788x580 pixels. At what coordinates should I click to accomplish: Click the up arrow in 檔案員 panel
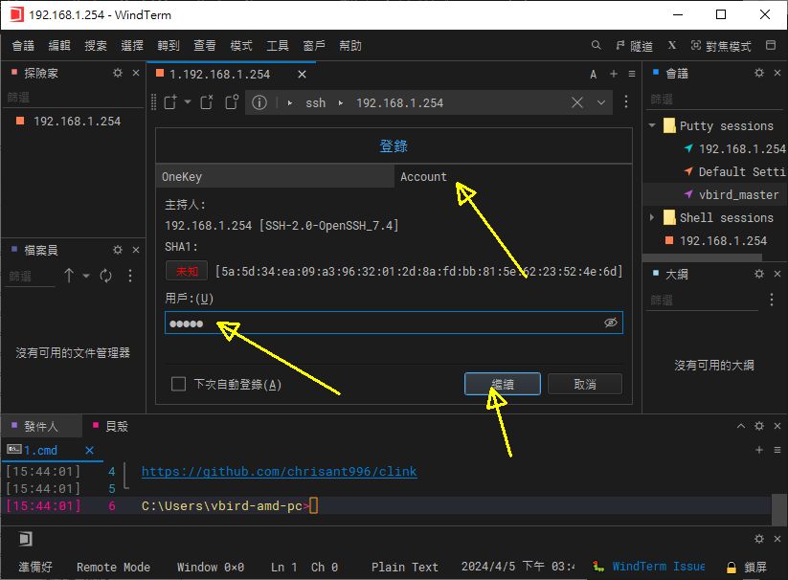(x=69, y=276)
